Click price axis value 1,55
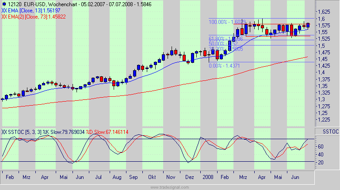This screenshot has height=190, width=340. pyautogui.click(x=323, y=32)
